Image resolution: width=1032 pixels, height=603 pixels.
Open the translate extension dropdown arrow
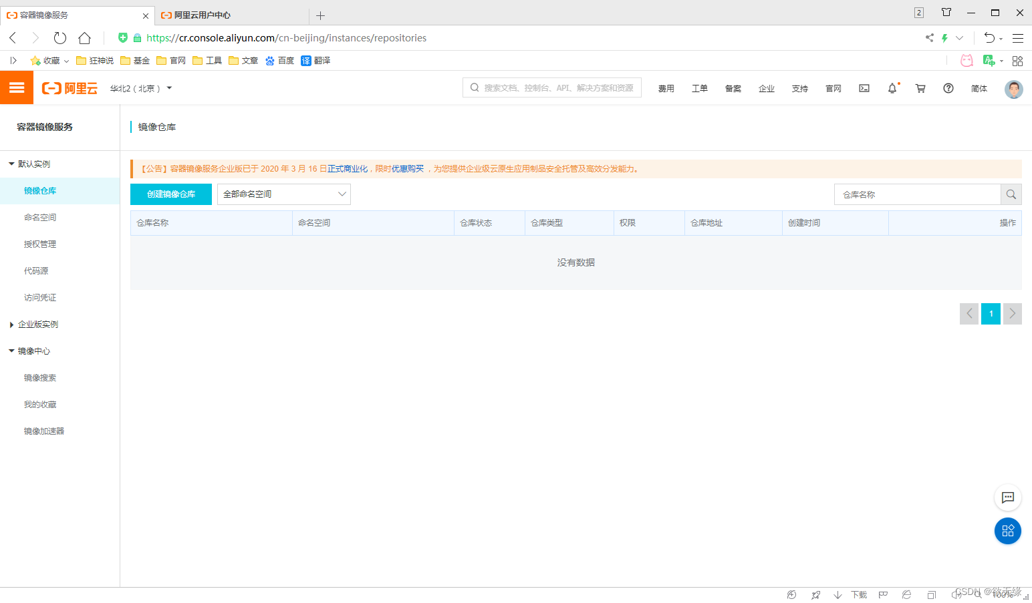(1002, 61)
